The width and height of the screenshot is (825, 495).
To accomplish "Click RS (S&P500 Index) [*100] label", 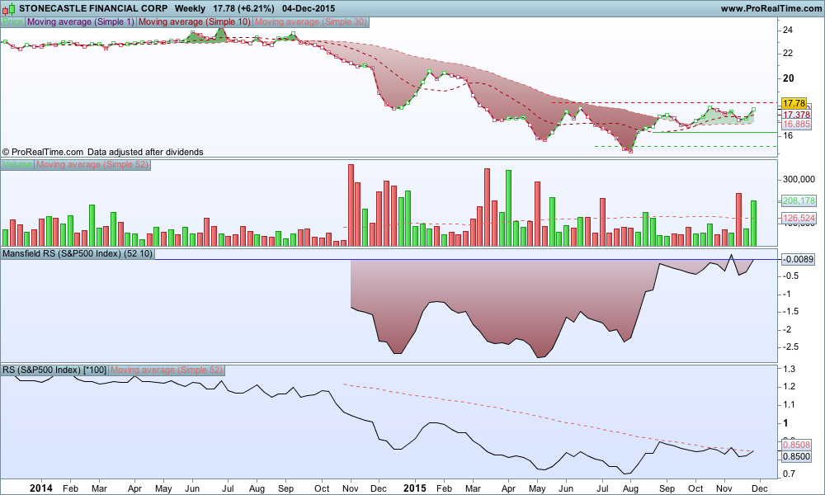I will coord(54,370).
